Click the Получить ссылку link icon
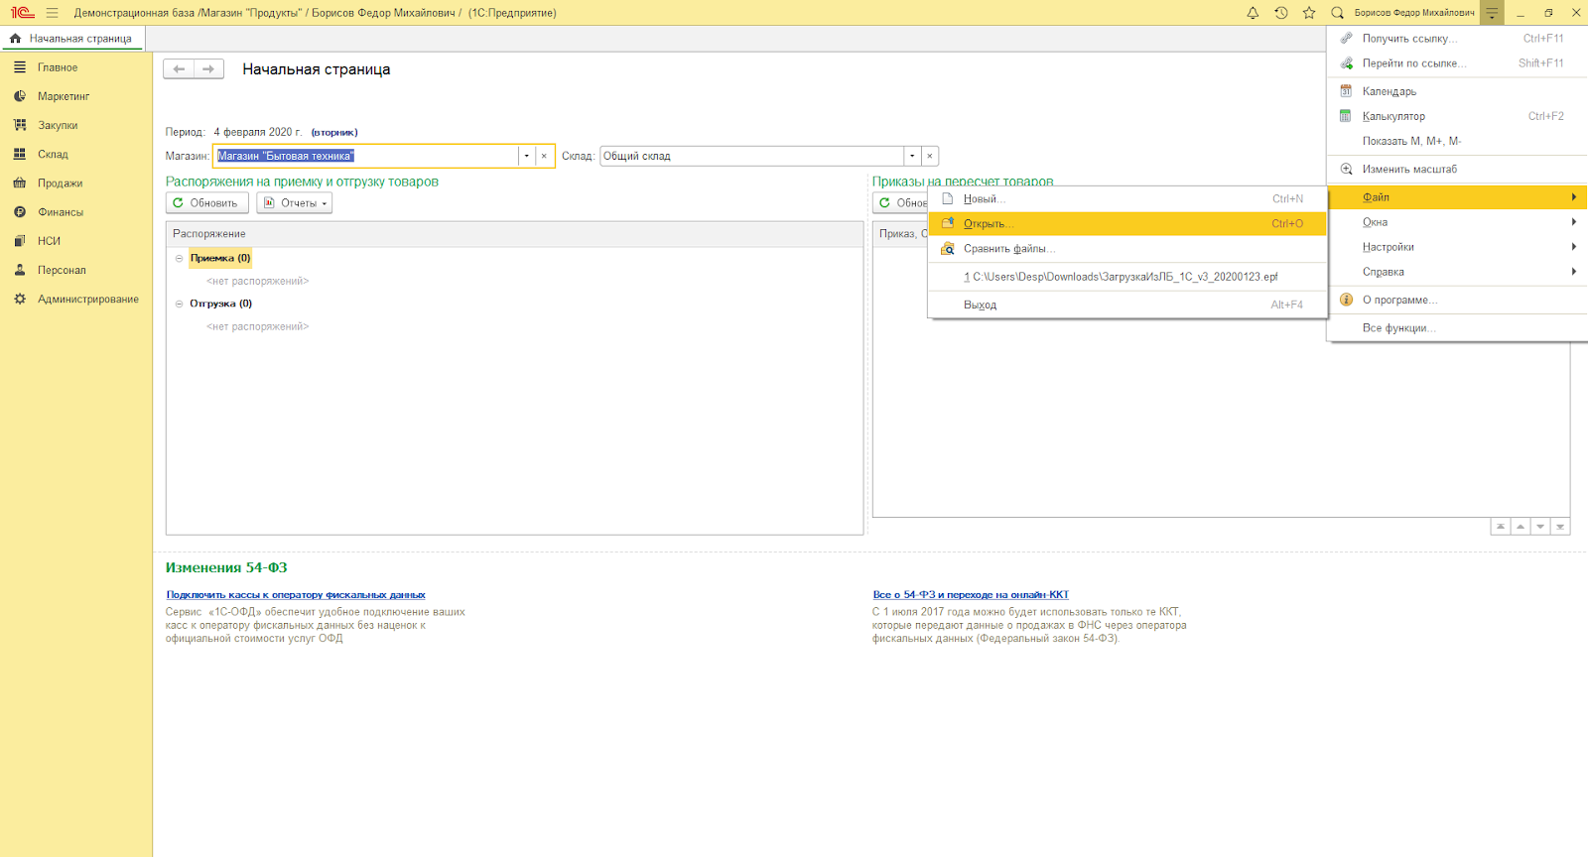The width and height of the screenshot is (1588, 857). (x=1346, y=39)
